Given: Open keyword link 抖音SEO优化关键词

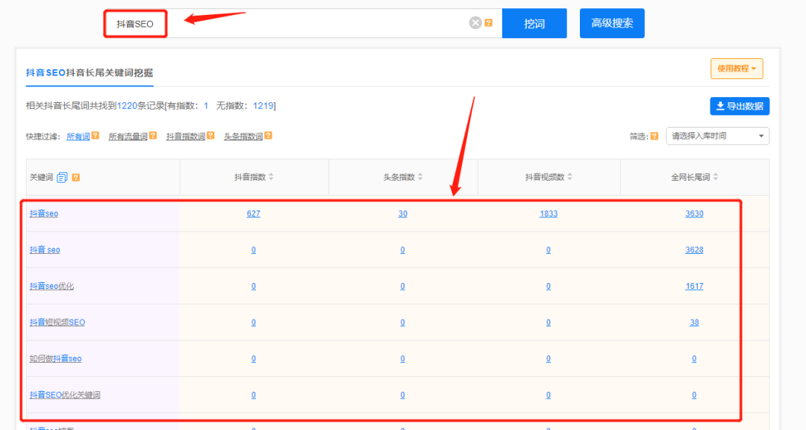Looking at the screenshot, I should coord(65,394).
